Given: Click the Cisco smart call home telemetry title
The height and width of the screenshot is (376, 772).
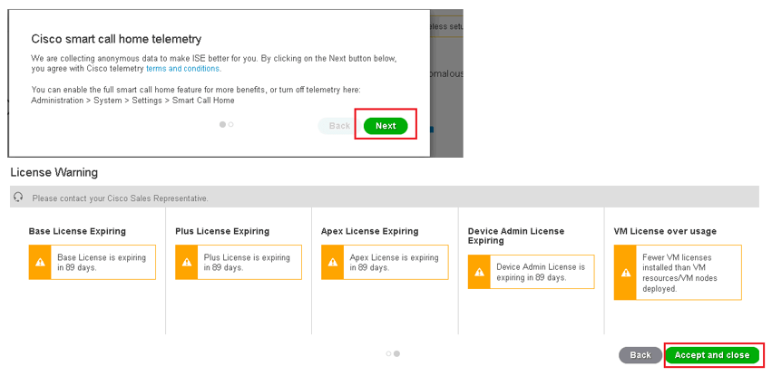Looking at the screenshot, I should 116,39.
